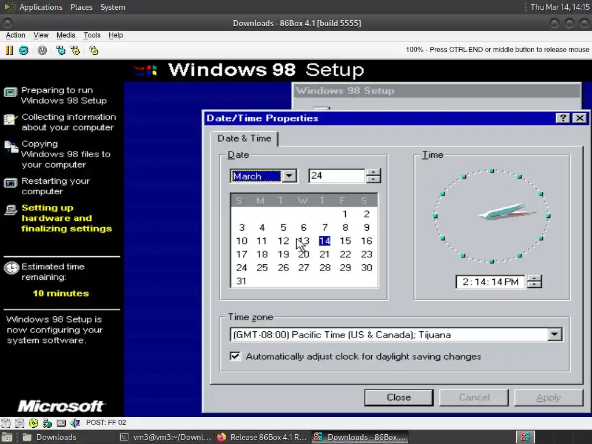Click the teal hard reset icon

pos(24,50)
